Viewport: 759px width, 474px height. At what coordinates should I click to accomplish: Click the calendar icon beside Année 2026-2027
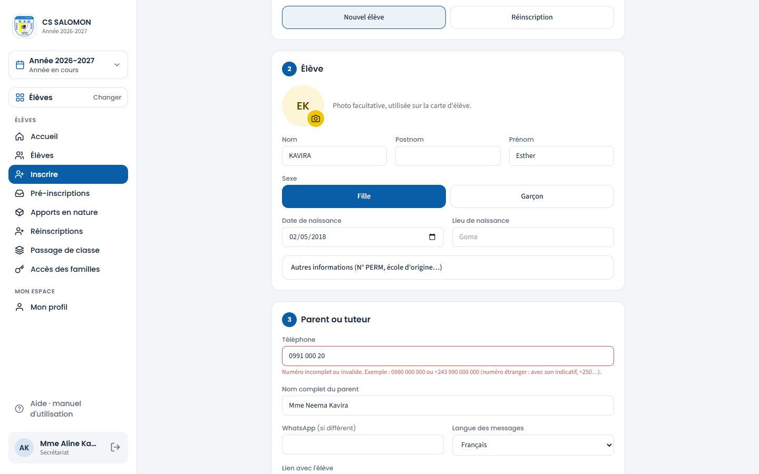click(20, 65)
